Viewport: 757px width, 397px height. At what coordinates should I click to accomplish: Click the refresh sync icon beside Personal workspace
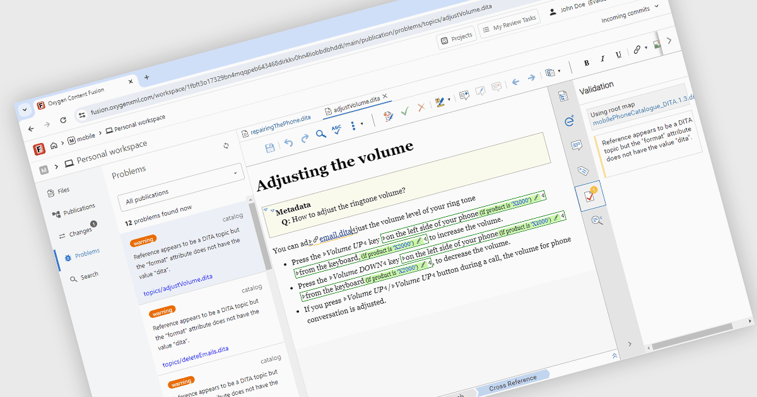tap(226, 146)
